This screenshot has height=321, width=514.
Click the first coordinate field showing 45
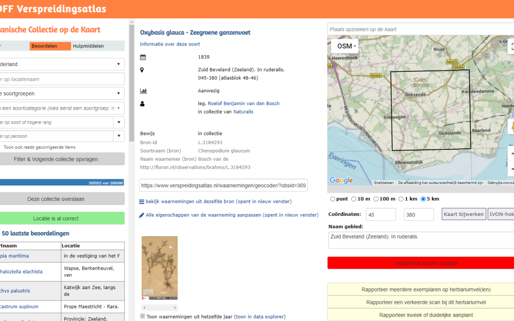[x=381, y=214]
